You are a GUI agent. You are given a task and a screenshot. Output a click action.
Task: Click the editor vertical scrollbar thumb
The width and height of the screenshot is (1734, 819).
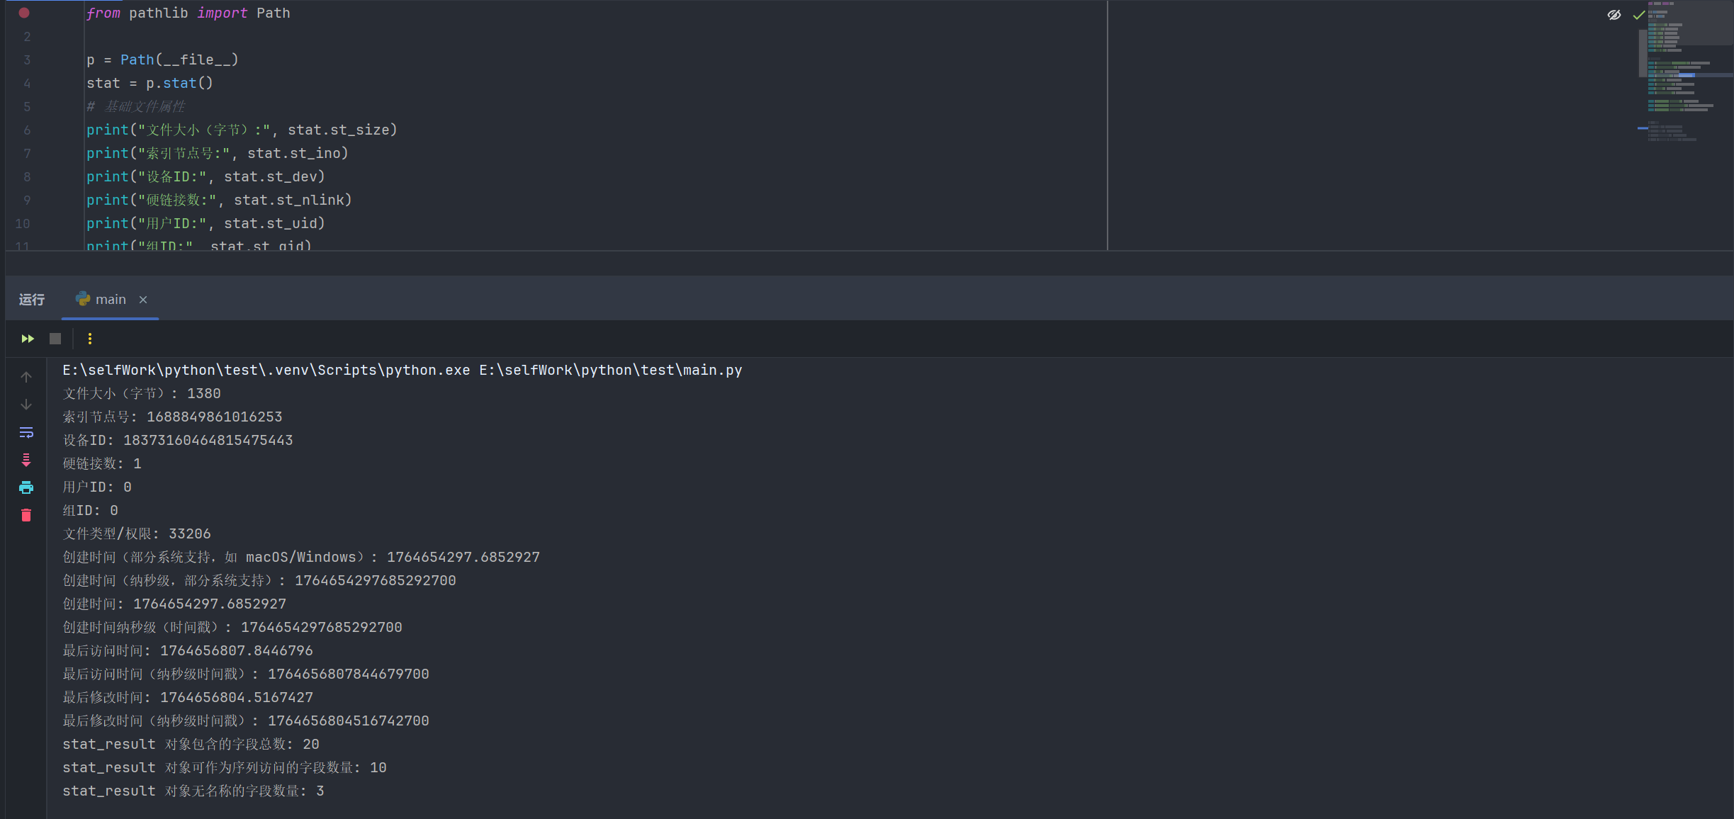(x=1643, y=53)
